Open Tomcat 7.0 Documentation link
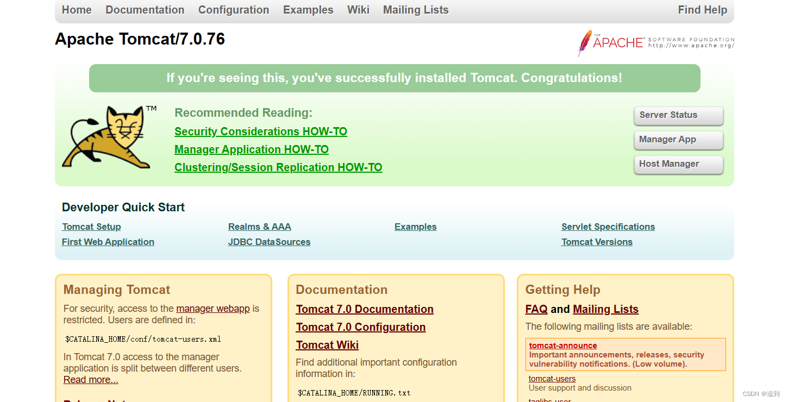The image size is (788, 402). (x=365, y=309)
